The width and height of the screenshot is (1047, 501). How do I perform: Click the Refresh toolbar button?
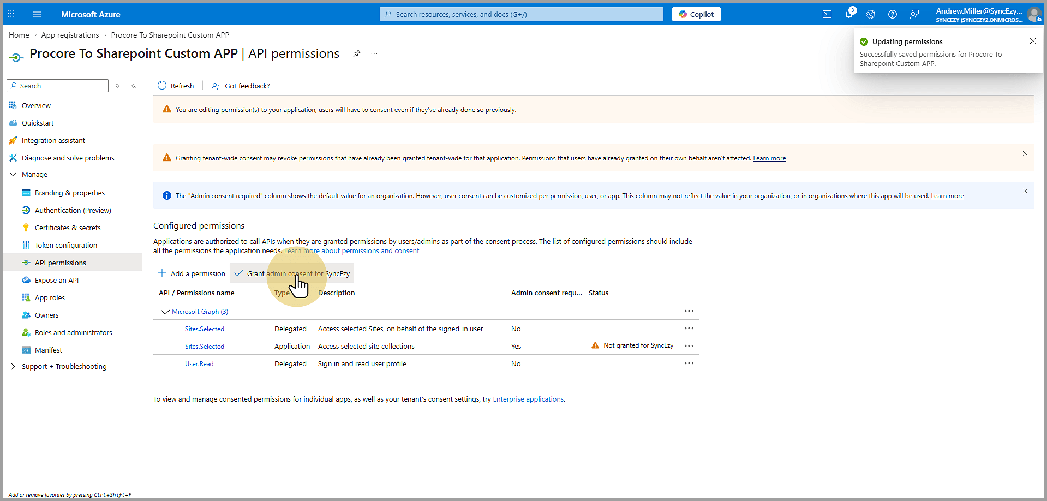tap(176, 86)
